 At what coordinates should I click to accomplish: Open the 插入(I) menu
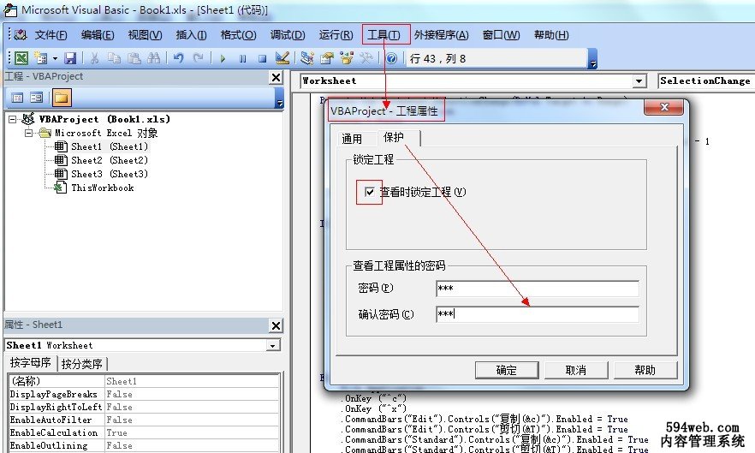coord(191,35)
